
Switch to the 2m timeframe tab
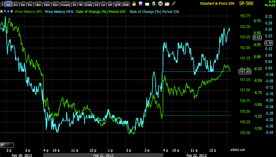pos(16,5)
